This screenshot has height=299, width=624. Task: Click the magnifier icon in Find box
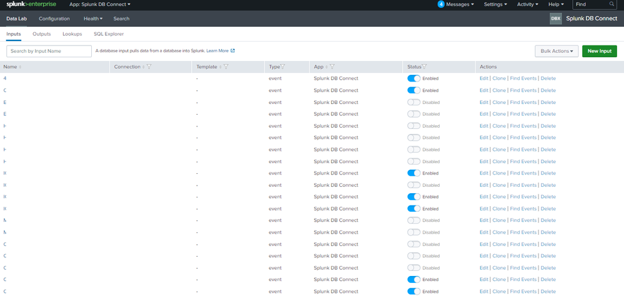click(x=612, y=4)
